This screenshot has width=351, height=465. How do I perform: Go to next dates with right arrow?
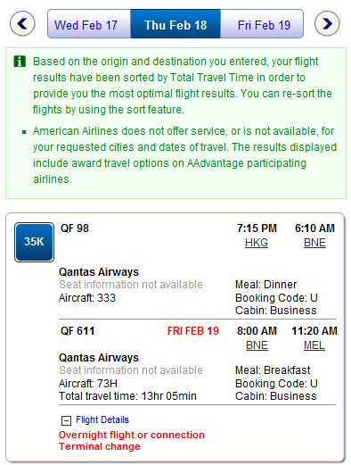click(x=327, y=23)
